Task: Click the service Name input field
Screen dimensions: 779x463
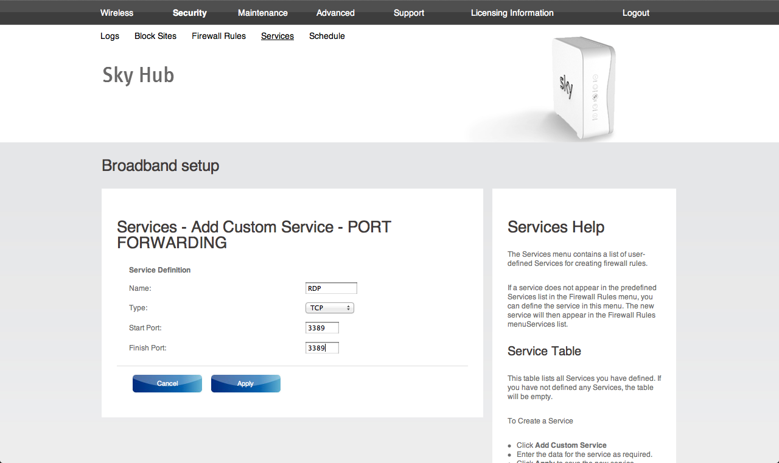Action: point(331,288)
